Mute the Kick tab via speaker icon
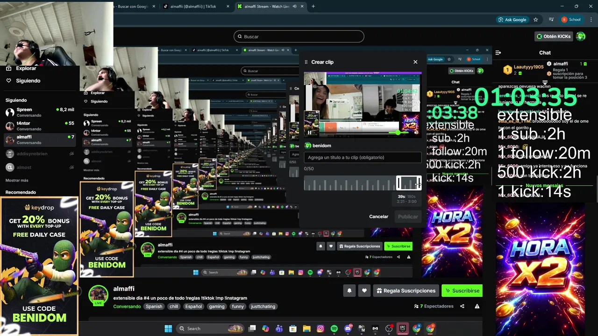The image size is (598, 336). (294, 7)
